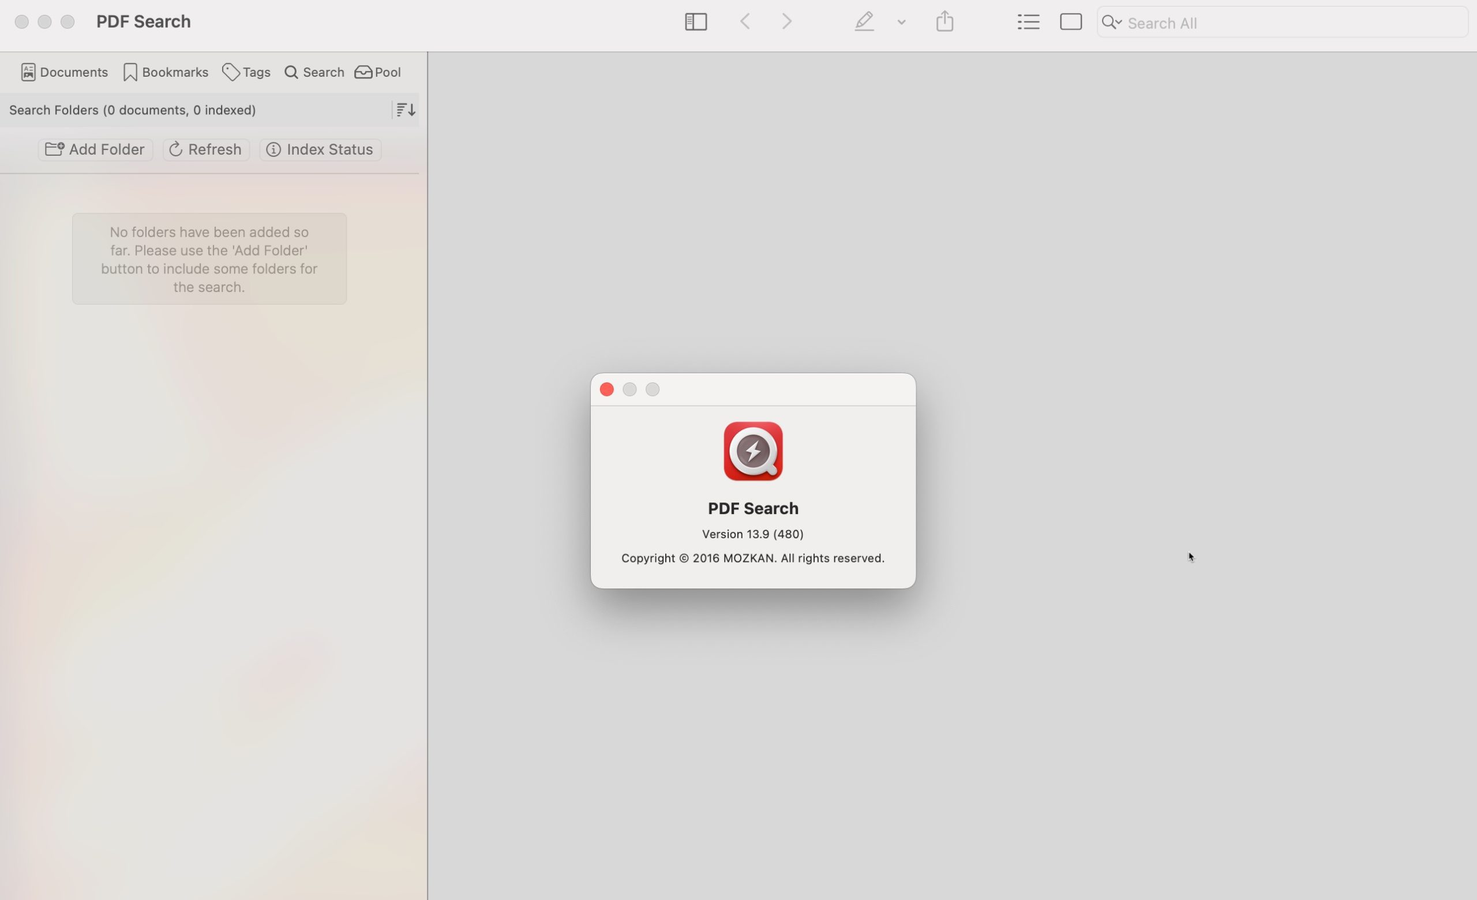1477x900 pixels.
Task: Open the highlighter options dropdown arrow
Action: pyautogui.click(x=901, y=22)
